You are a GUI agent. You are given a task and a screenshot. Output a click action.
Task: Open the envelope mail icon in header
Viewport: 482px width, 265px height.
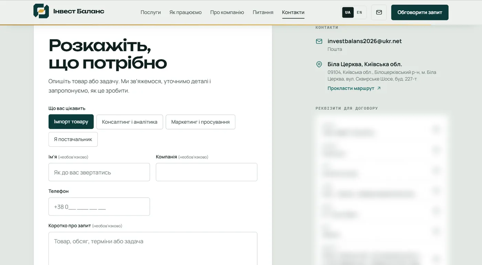[x=379, y=12]
